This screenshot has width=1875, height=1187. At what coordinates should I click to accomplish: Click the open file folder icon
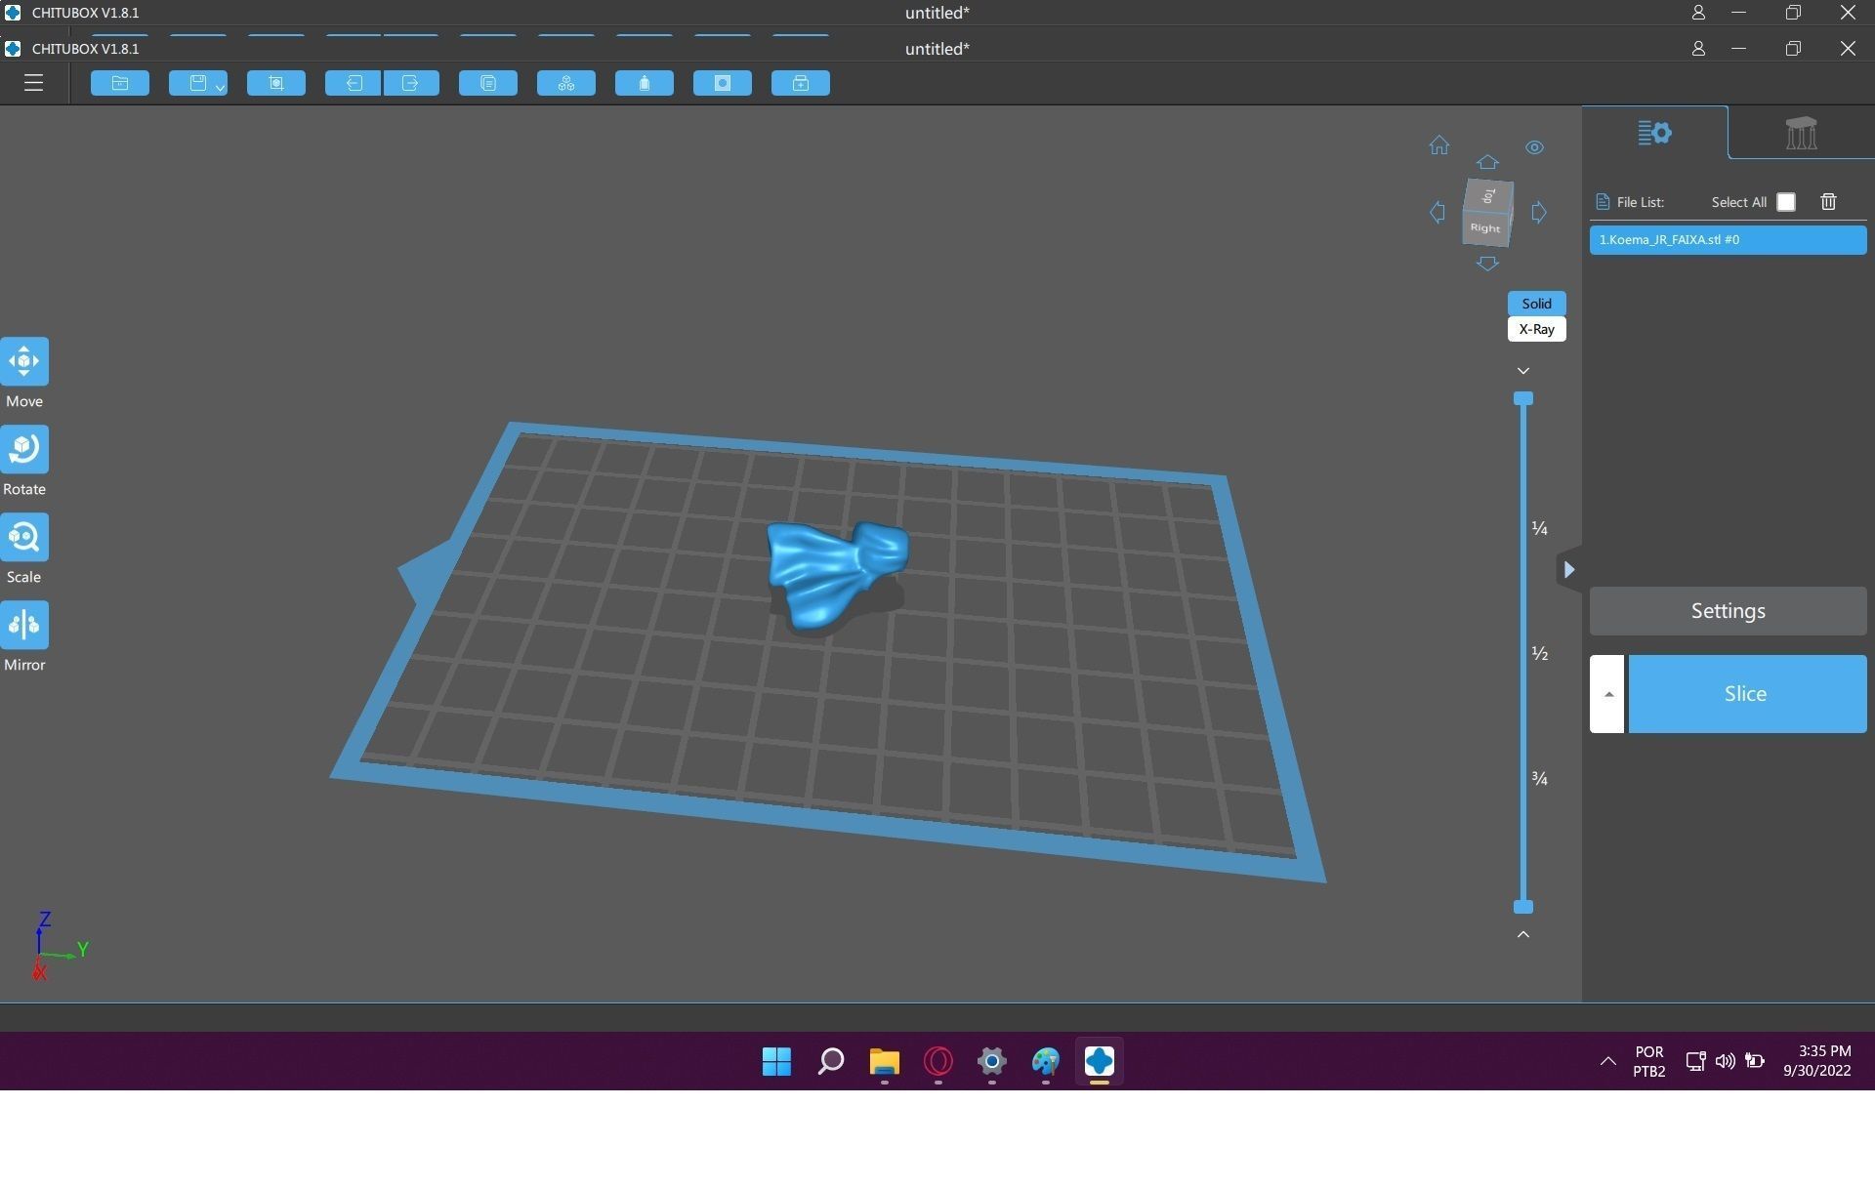coord(120,83)
